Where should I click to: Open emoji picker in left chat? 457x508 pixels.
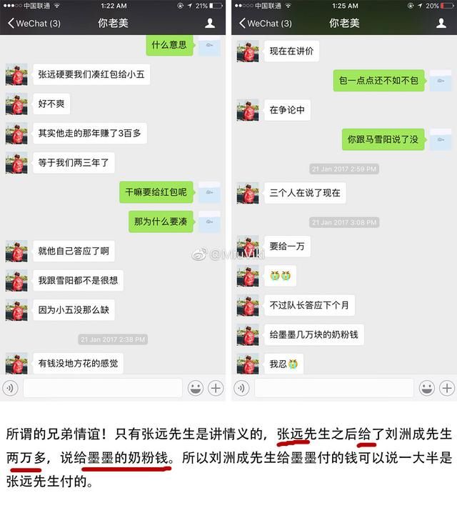[x=196, y=388]
